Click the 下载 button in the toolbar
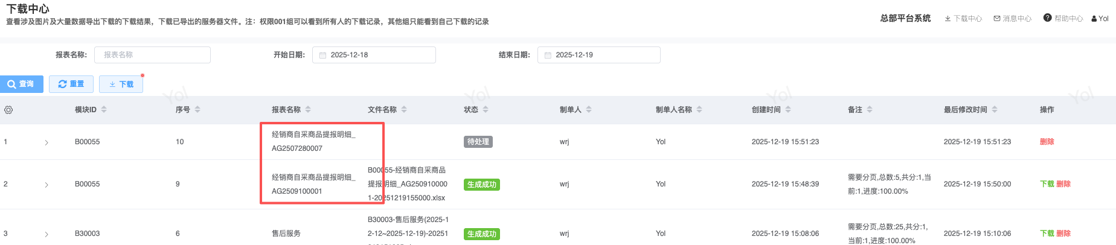1116x245 pixels. (x=121, y=84)
